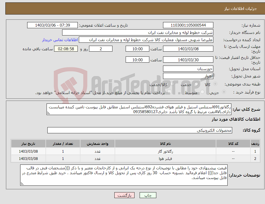Click the response deadline time 10:00 field
The image size is (265, 204).
[x=137, y=49]
